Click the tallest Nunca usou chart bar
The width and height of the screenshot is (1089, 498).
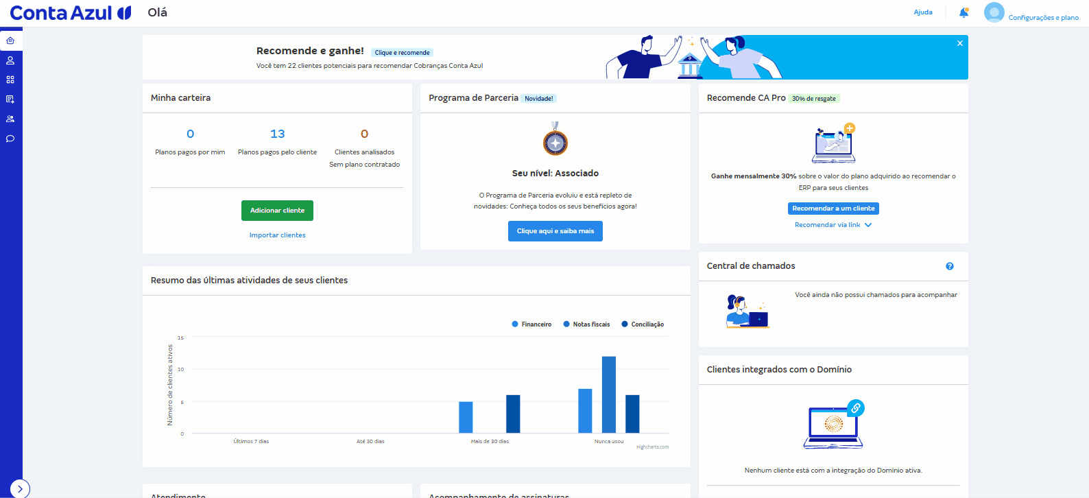pyautogui.click(x=609, y=394)
